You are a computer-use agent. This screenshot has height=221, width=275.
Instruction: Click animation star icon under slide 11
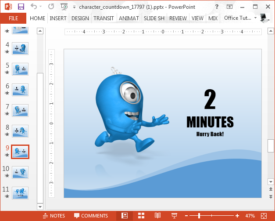pos(7,196)
